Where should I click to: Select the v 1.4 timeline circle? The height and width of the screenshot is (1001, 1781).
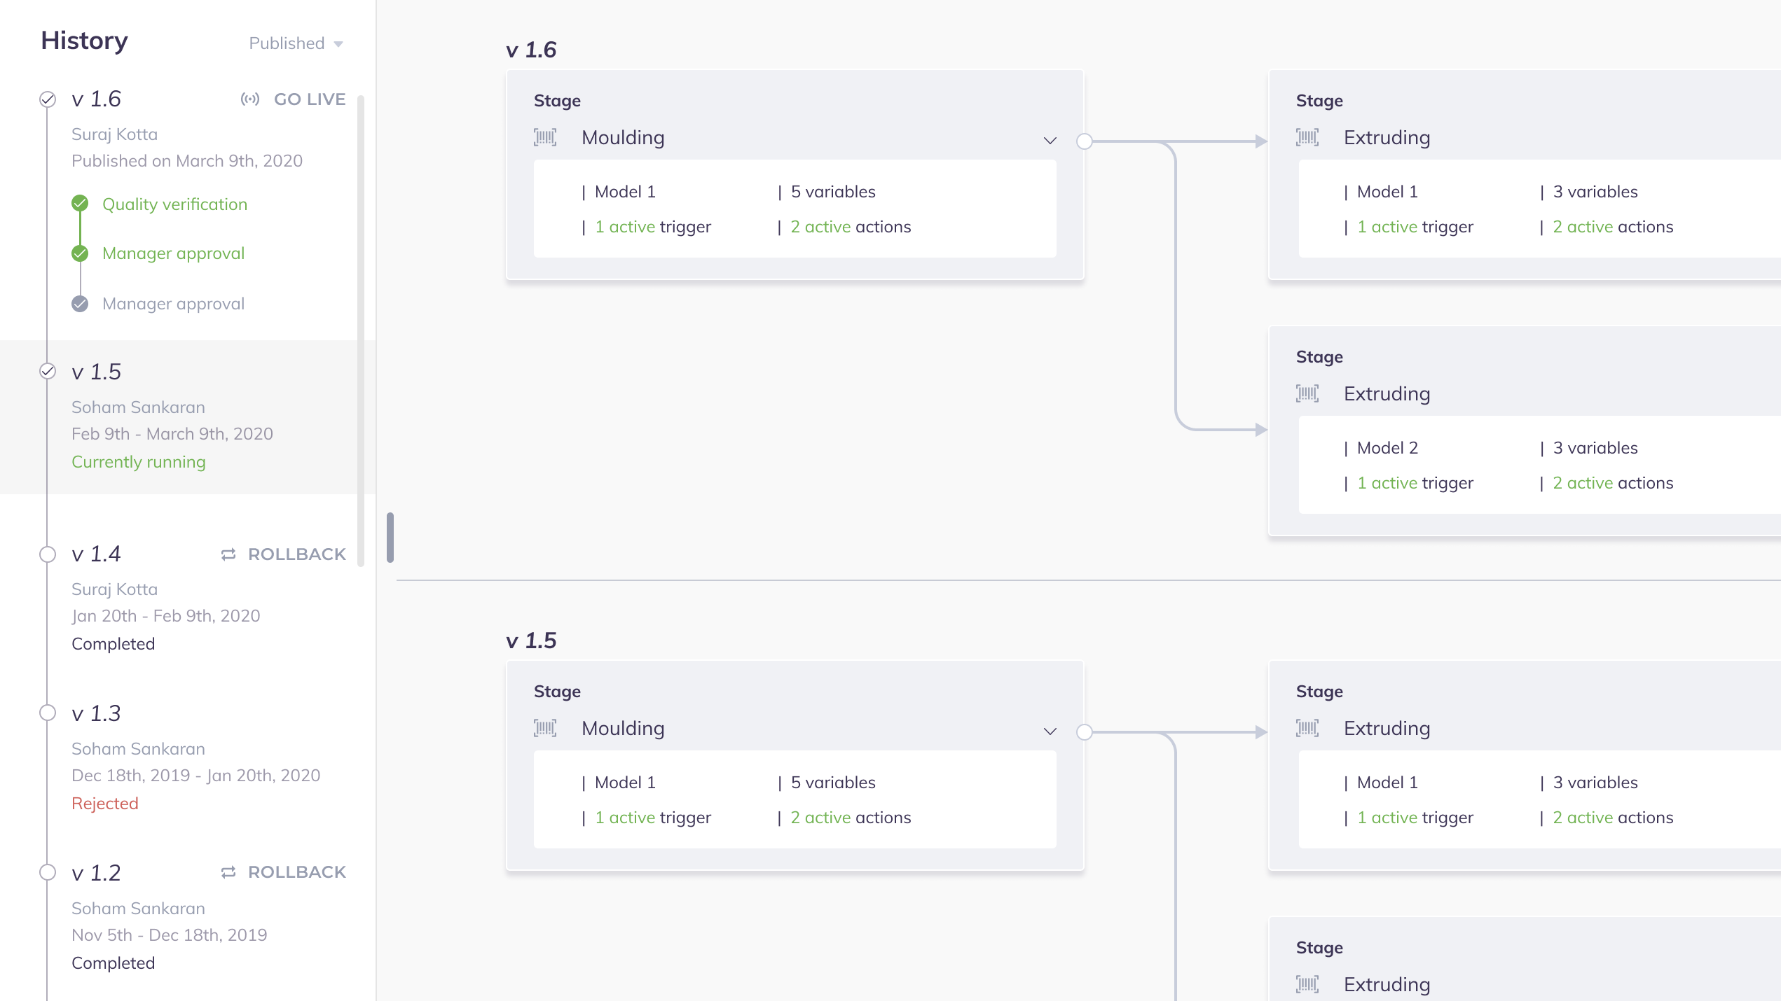[x=48, y=554]
